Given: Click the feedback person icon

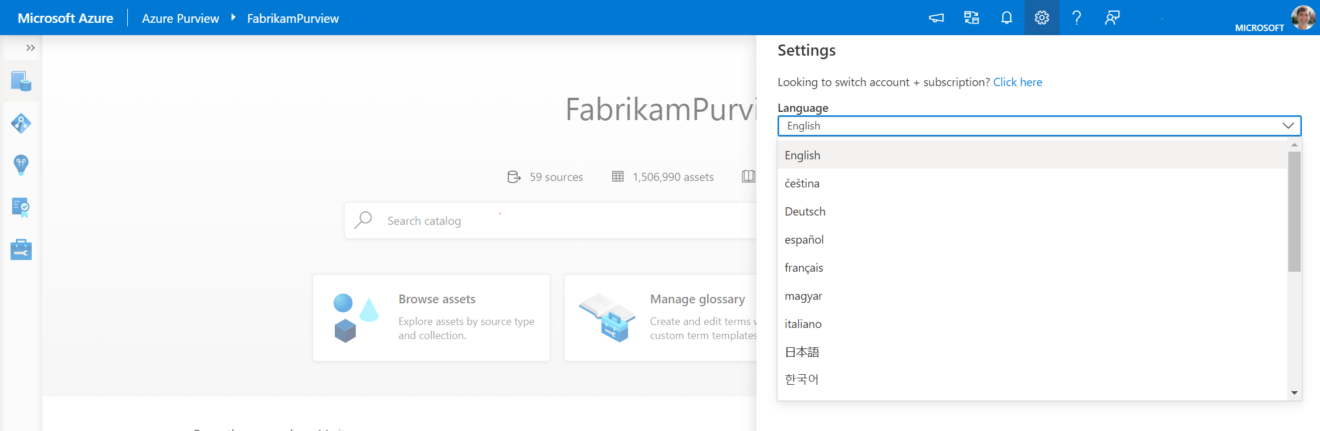Looking at the screenshot, I should (1112, 18).
